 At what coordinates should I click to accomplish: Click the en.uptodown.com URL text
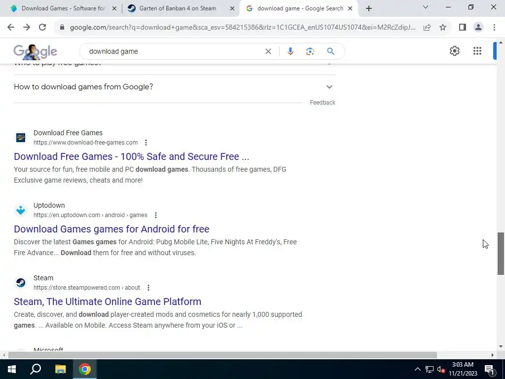tap(90, 215)
